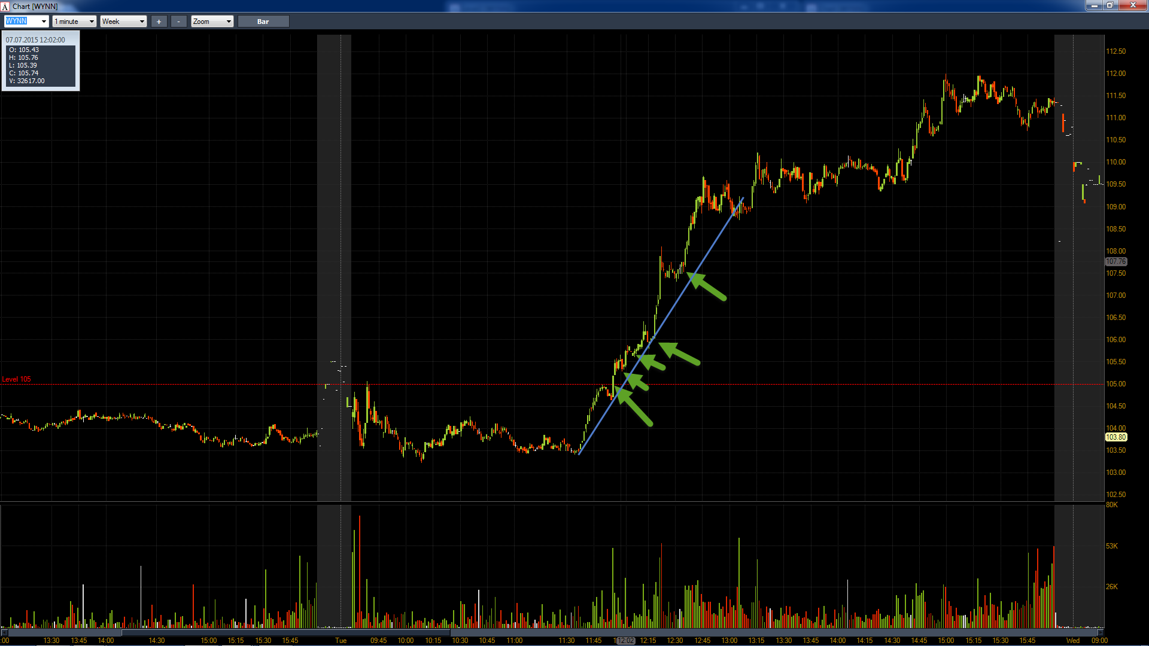The width and height of the screenshot is (1149, 646).
Task: Click the '109.00' price axis label
Action: pos(1115,207)
